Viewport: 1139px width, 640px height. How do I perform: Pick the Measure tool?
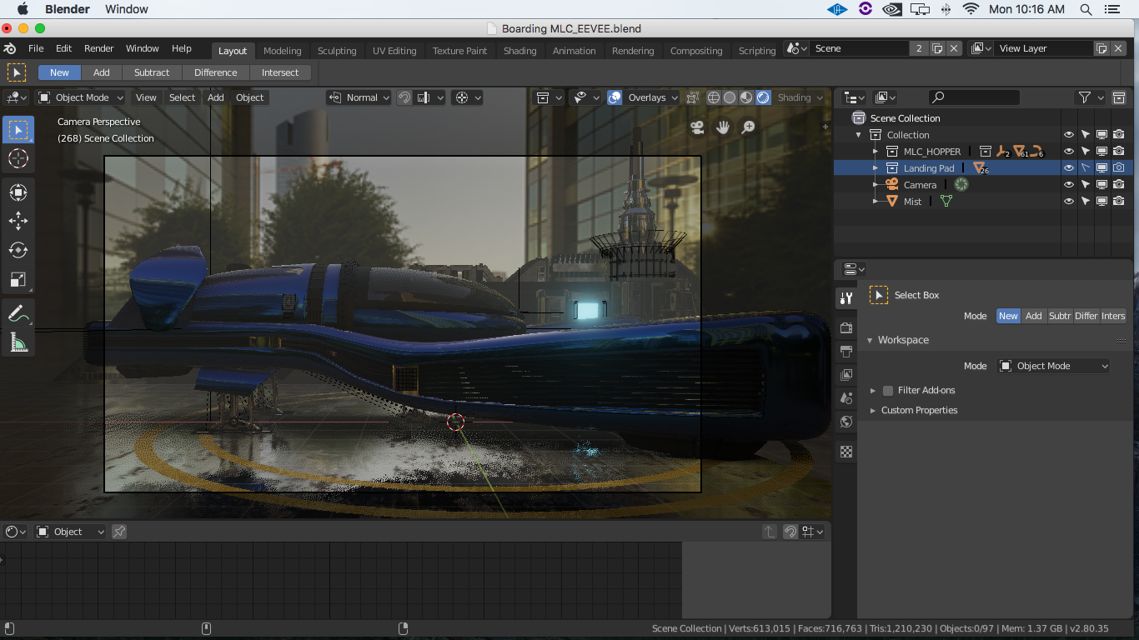[18, 342]
